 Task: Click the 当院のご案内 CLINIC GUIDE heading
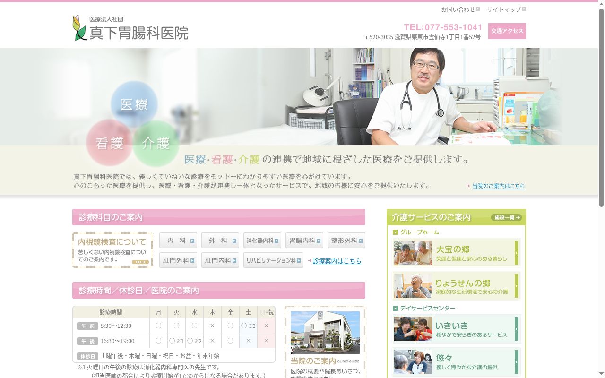pos(325,361)
